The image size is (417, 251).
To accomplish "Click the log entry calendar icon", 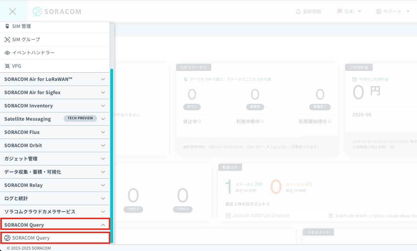I will tap(228, 216).
